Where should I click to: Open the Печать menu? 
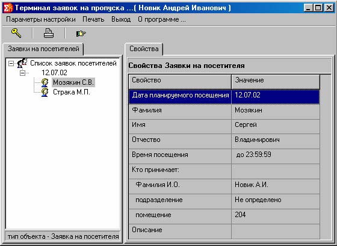93,19
